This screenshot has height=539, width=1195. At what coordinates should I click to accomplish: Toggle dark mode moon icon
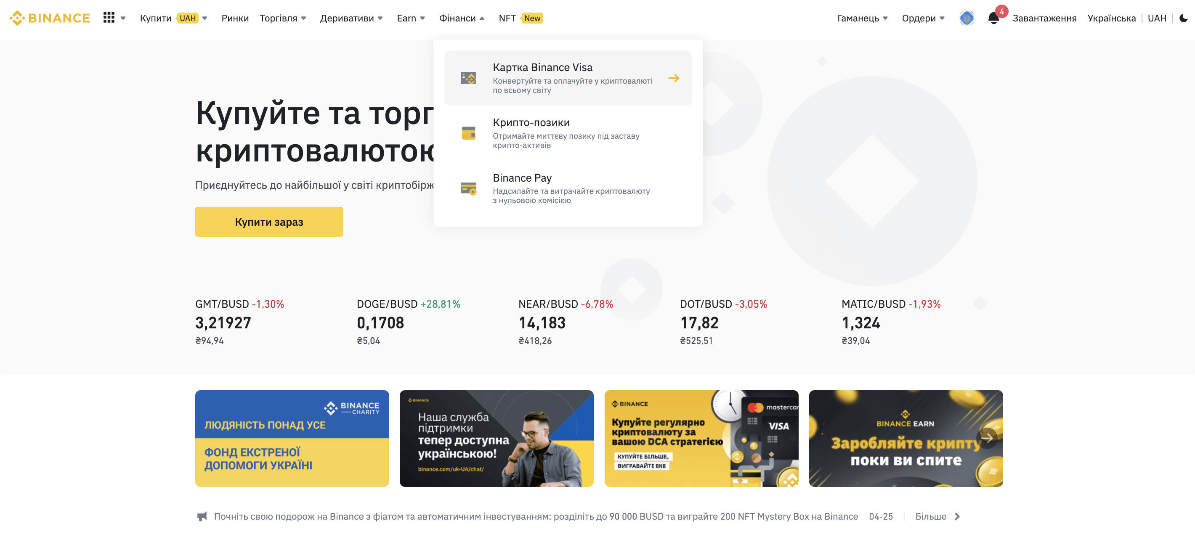tap(1183, 18)
